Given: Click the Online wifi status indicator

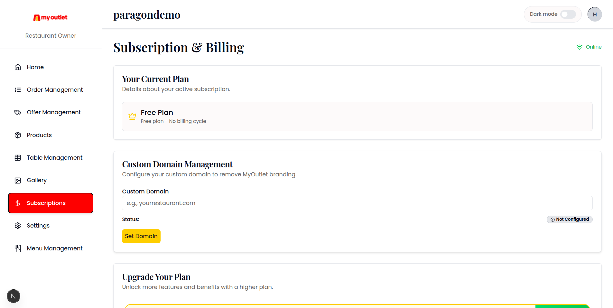Looking at the screenshot, I should pos(589,47).
